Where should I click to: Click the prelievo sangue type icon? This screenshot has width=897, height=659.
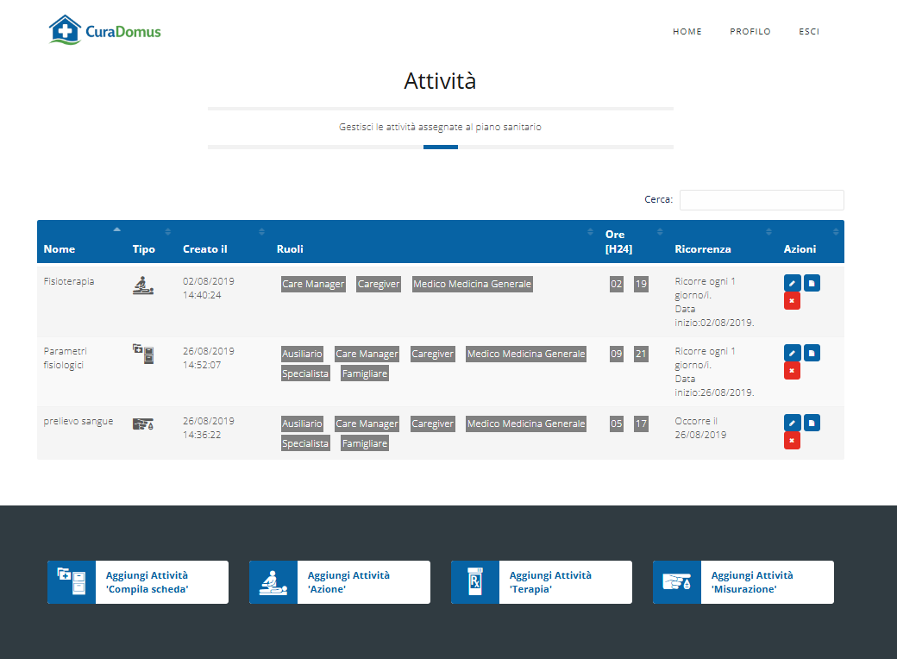[x=143, y=424]
